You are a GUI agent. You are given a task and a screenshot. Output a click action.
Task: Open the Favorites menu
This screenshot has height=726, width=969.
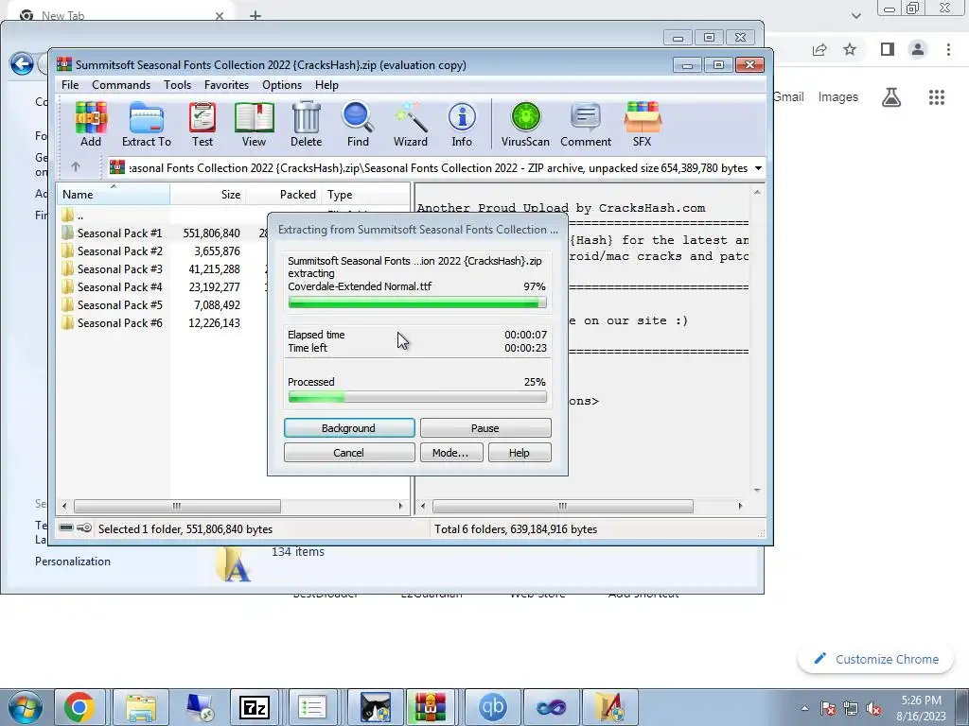226,84
